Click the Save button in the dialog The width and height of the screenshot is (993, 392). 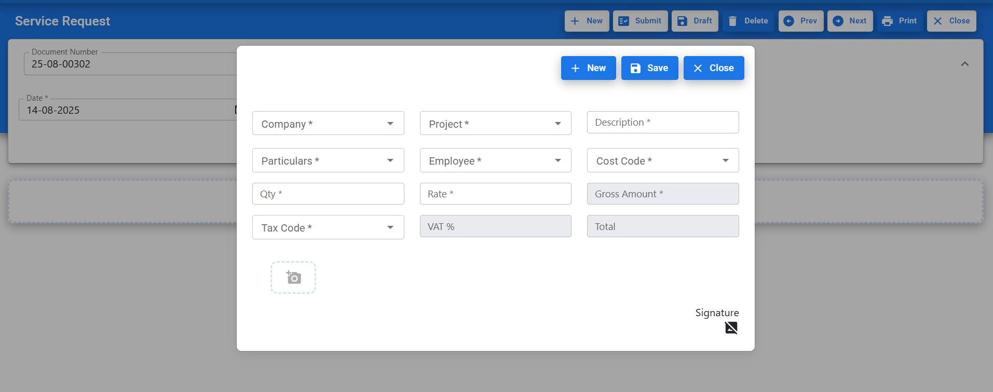coord(649,68)
